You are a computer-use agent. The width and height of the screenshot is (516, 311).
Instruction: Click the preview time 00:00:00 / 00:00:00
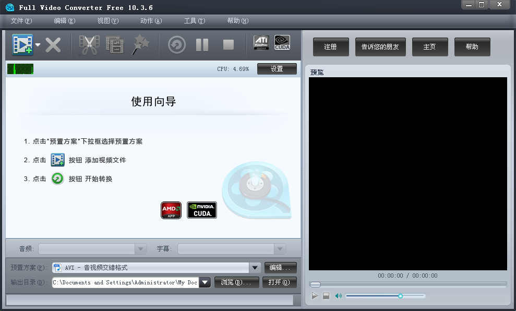pos(407,276)
